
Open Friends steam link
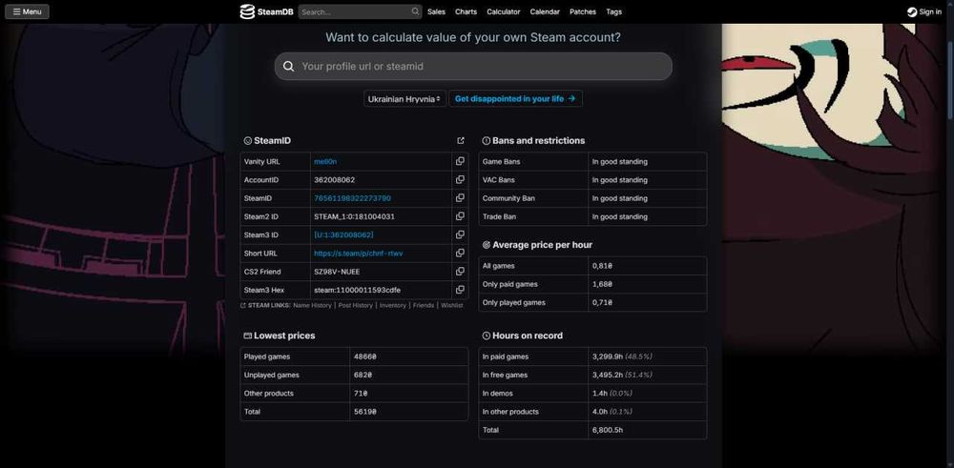(x=424, y=305)
